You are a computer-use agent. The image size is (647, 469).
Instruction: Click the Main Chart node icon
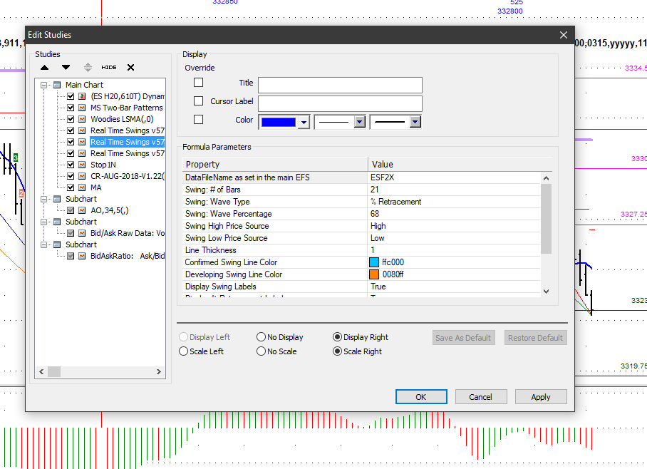click(57, 85)
